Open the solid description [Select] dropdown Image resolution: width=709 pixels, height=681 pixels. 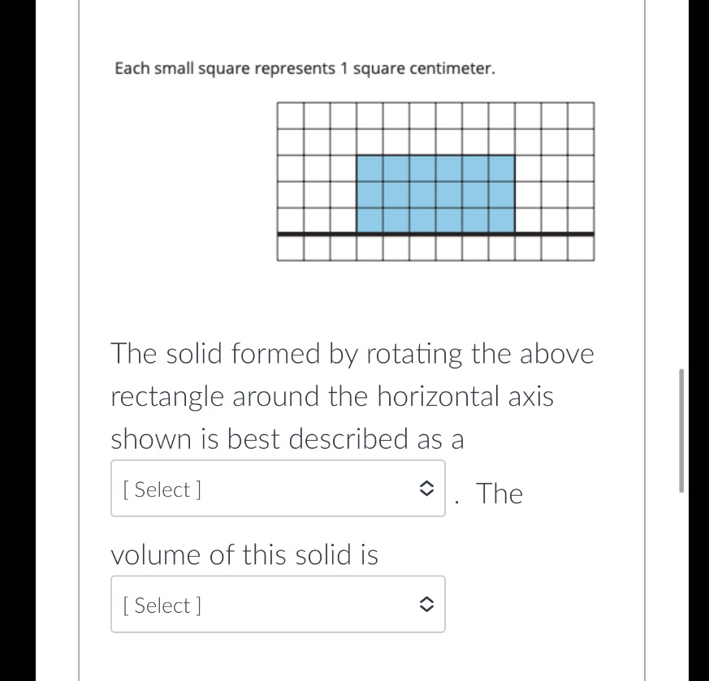pyautogui.click(x=278, y=489)
